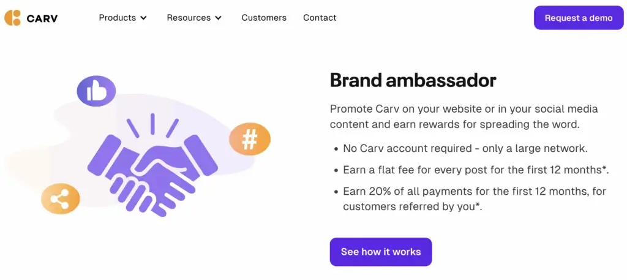Click the Brand ambassador heading
The height and width of the screenshot is (280, 627).
click(413, 80)
